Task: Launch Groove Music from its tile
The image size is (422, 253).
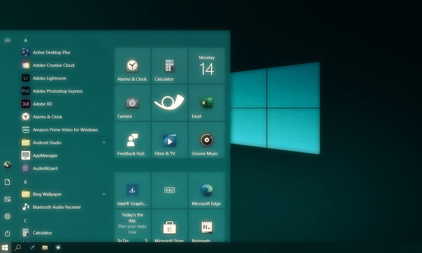Action: (x=207, y=140)
